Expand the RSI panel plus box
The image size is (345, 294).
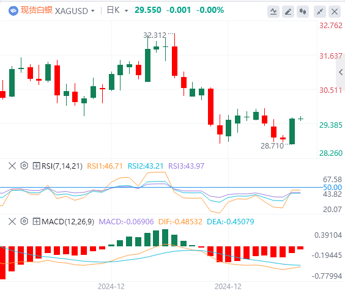pyautogui.click(x=36, y=166)
